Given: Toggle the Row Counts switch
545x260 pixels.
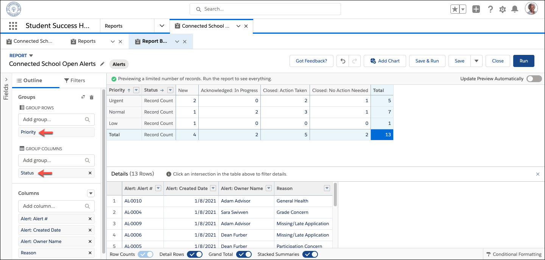Looking at the screenshot, I should coord(146,254).
